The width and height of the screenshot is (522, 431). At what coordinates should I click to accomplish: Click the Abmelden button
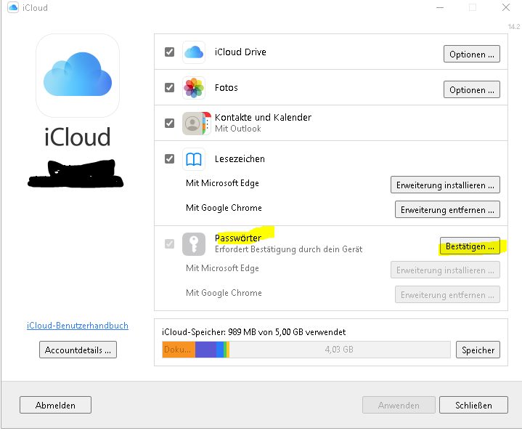[55, 405]
